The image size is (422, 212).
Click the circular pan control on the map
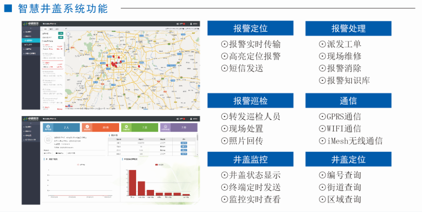coord(68,33)
